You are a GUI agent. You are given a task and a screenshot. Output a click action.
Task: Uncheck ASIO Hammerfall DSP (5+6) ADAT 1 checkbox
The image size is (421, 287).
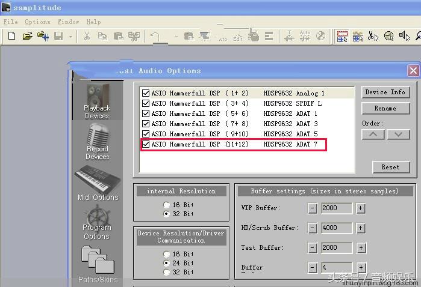click(146, 113)
